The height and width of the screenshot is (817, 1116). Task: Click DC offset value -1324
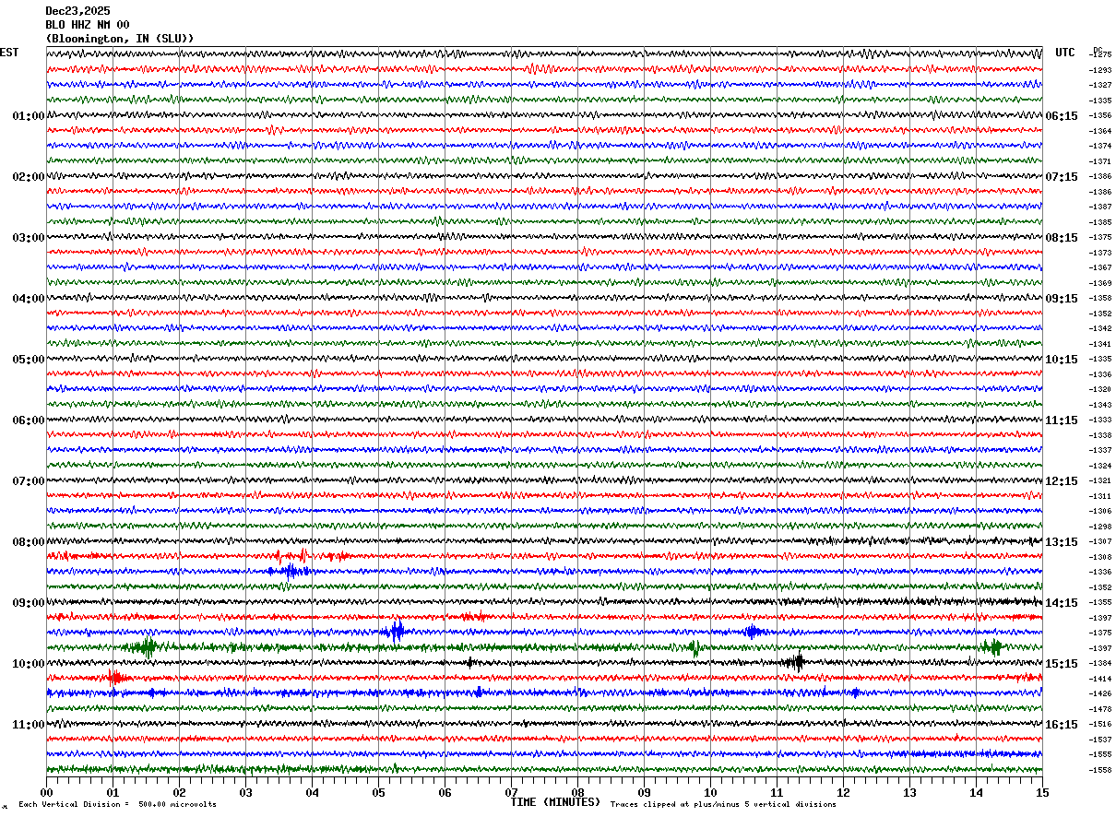click(x=1100, y=466)
